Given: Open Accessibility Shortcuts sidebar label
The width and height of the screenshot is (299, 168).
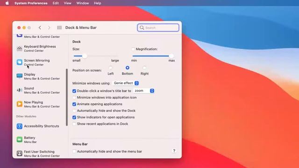Looking at the screenshot, I should click(42, 126).
